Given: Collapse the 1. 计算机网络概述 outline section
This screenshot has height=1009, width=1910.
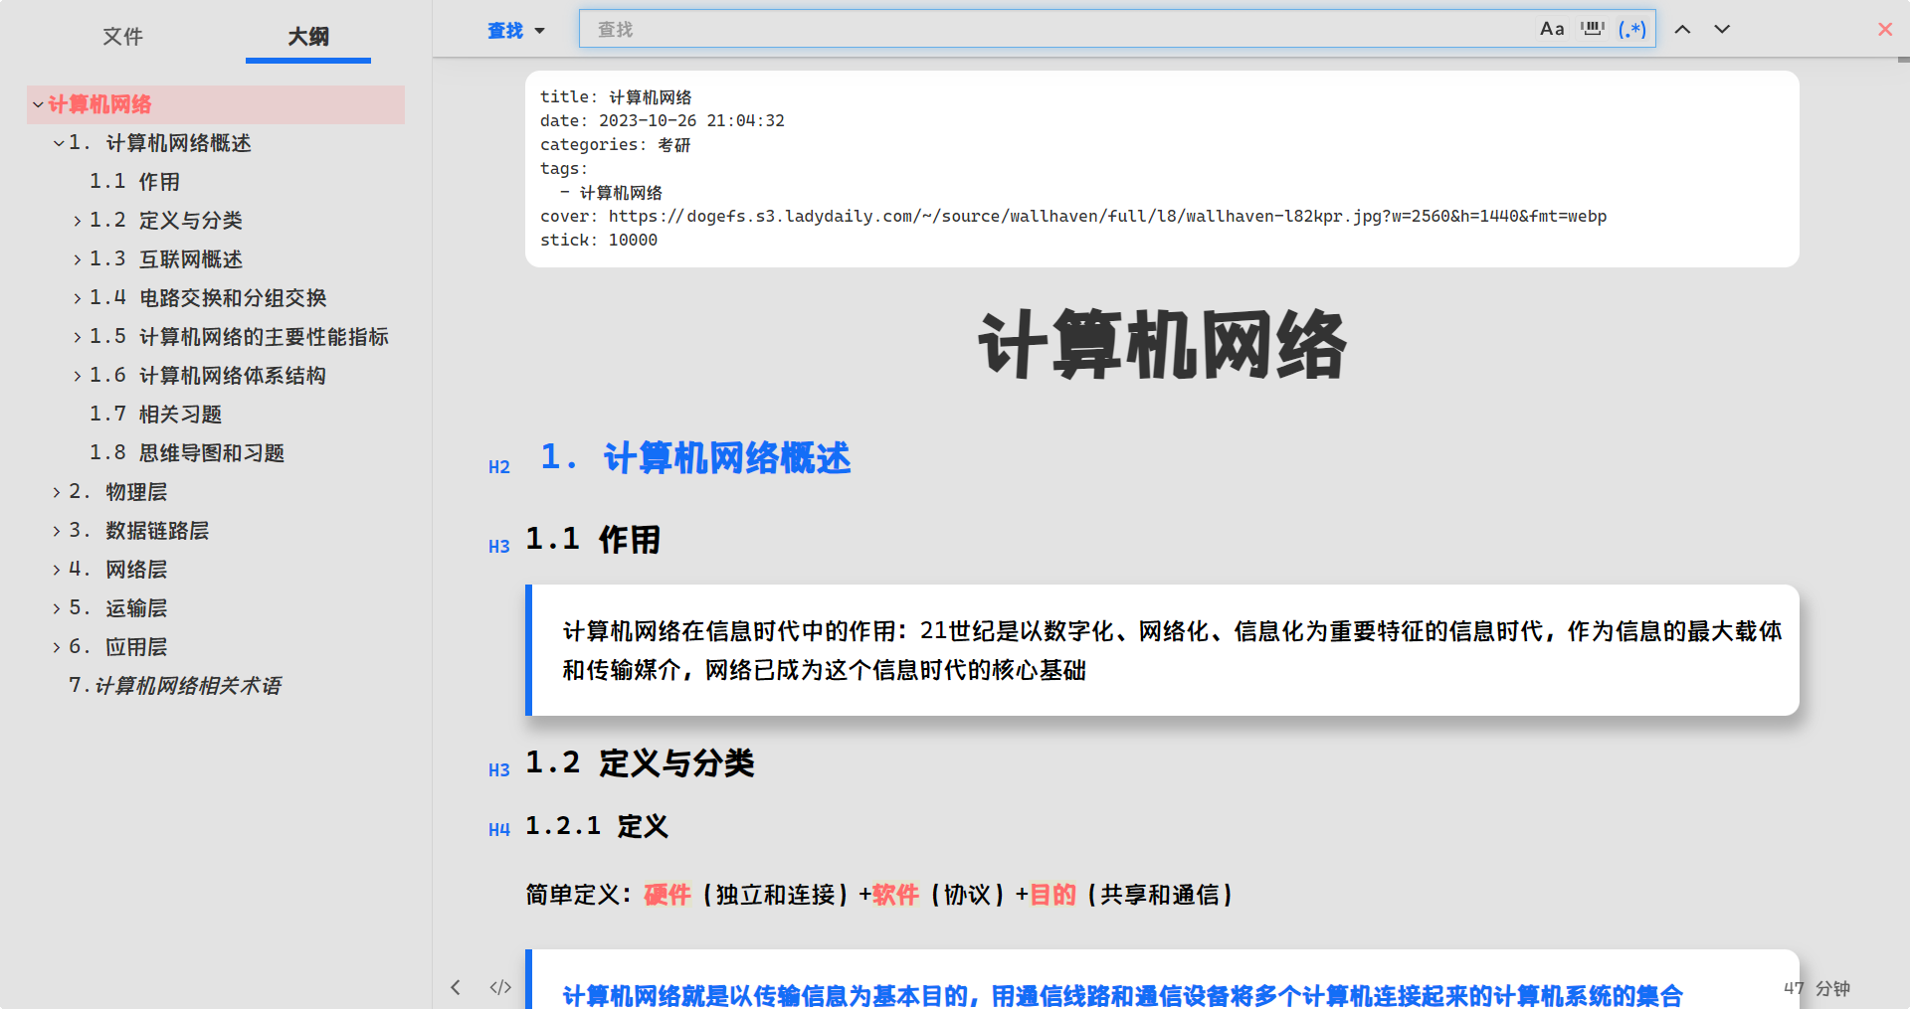Looking at the screenshot, I should click(x=59, y=143).
